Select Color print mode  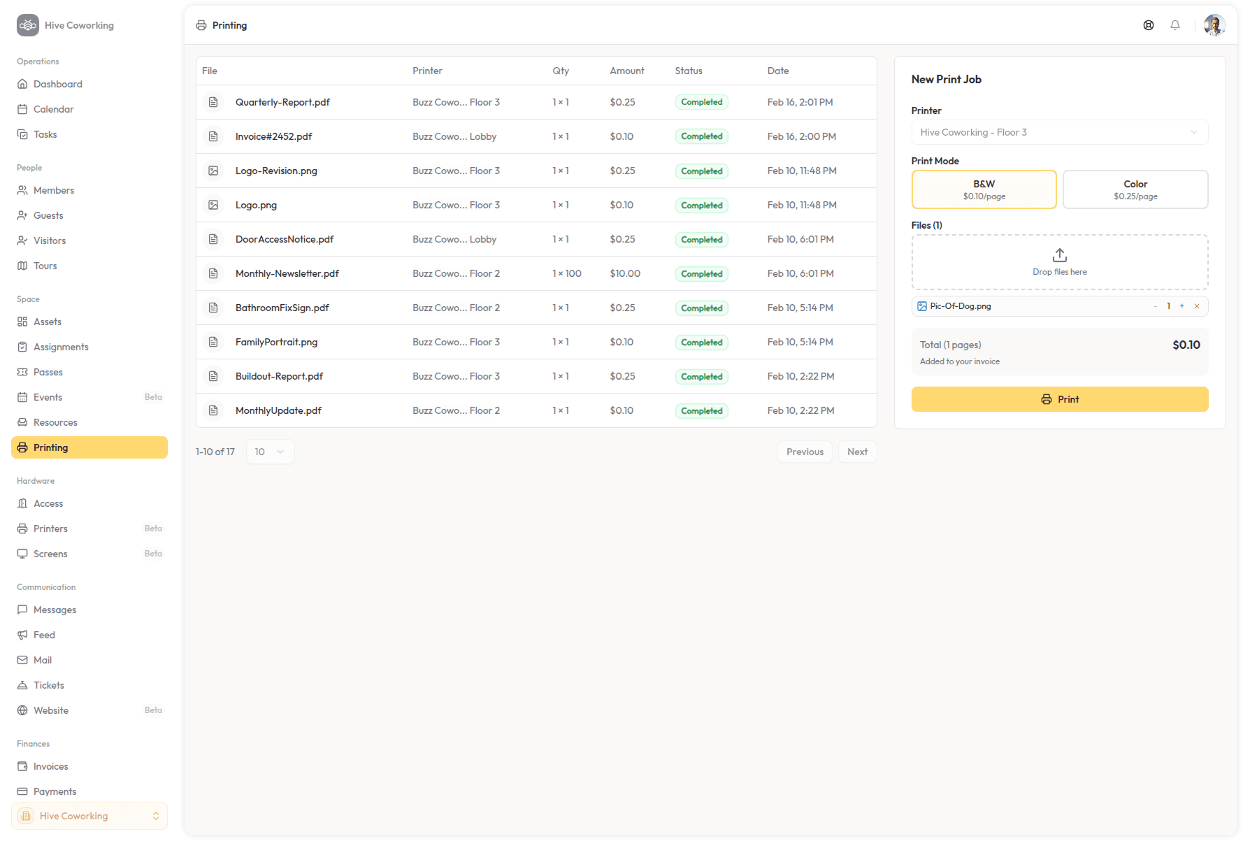pyautogui.click(x=1135, y=189)
